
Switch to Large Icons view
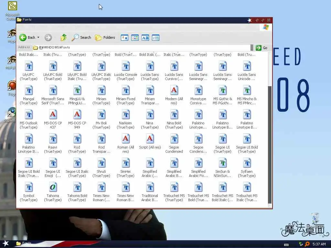[x=124, y=38]
